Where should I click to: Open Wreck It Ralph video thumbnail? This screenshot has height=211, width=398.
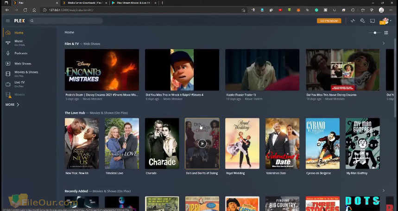[x=182, y=70]
